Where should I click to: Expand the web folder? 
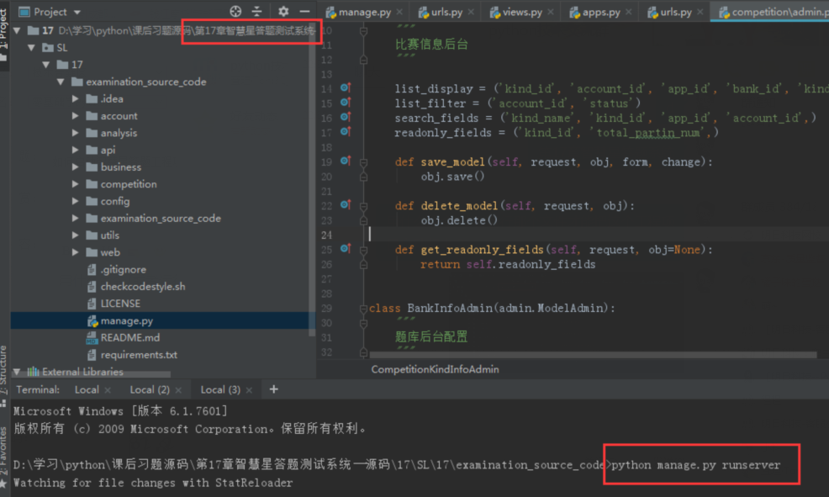tap(75, 252)
